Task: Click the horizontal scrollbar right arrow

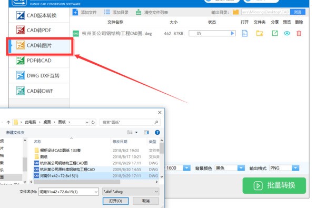Action: coord(157,182)
